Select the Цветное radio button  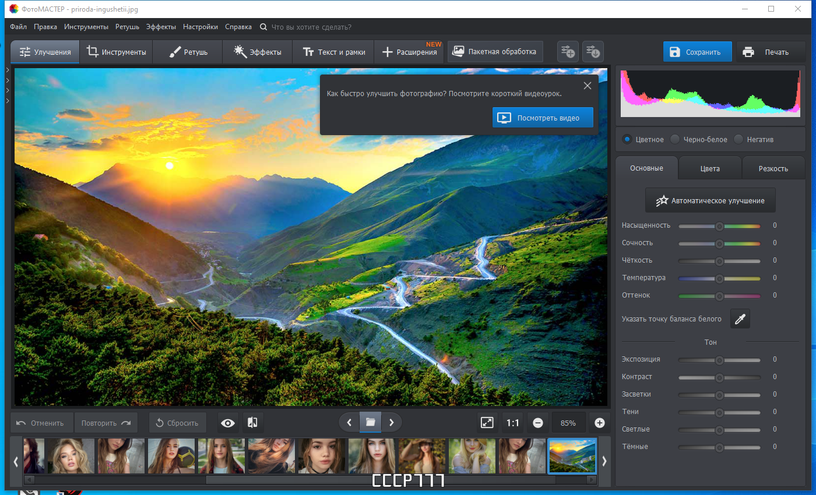627,139
